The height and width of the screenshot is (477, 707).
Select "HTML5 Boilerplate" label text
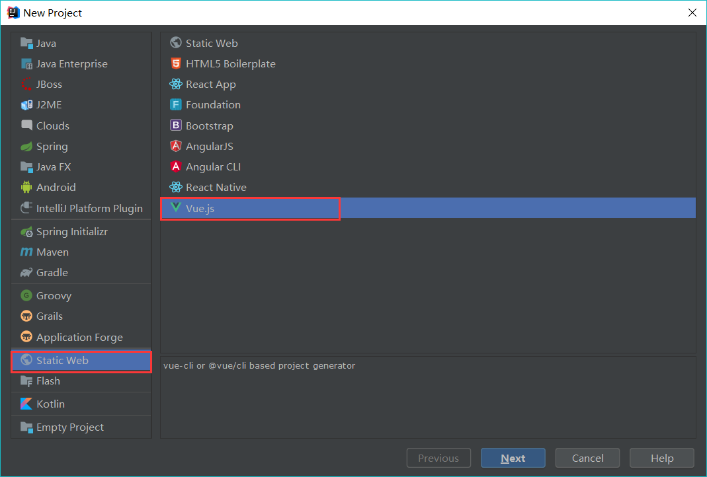[x=231, y=64]
